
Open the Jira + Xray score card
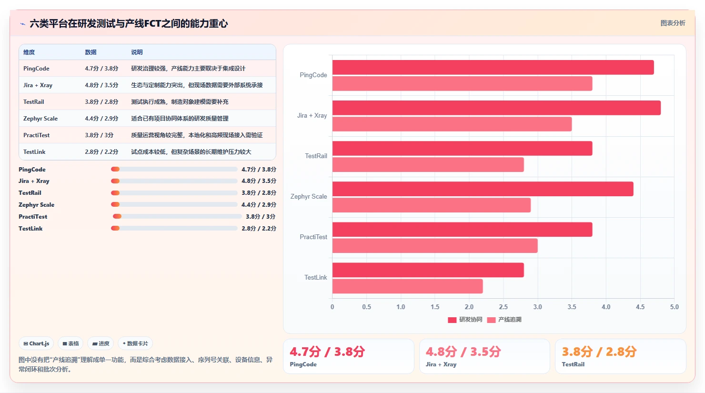click(484, 356)
